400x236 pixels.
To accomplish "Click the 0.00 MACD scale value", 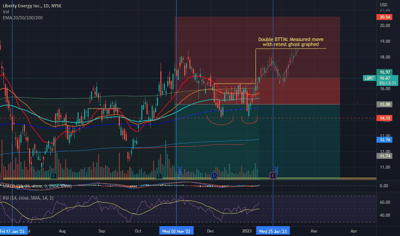I will click(x=384, y=186).
